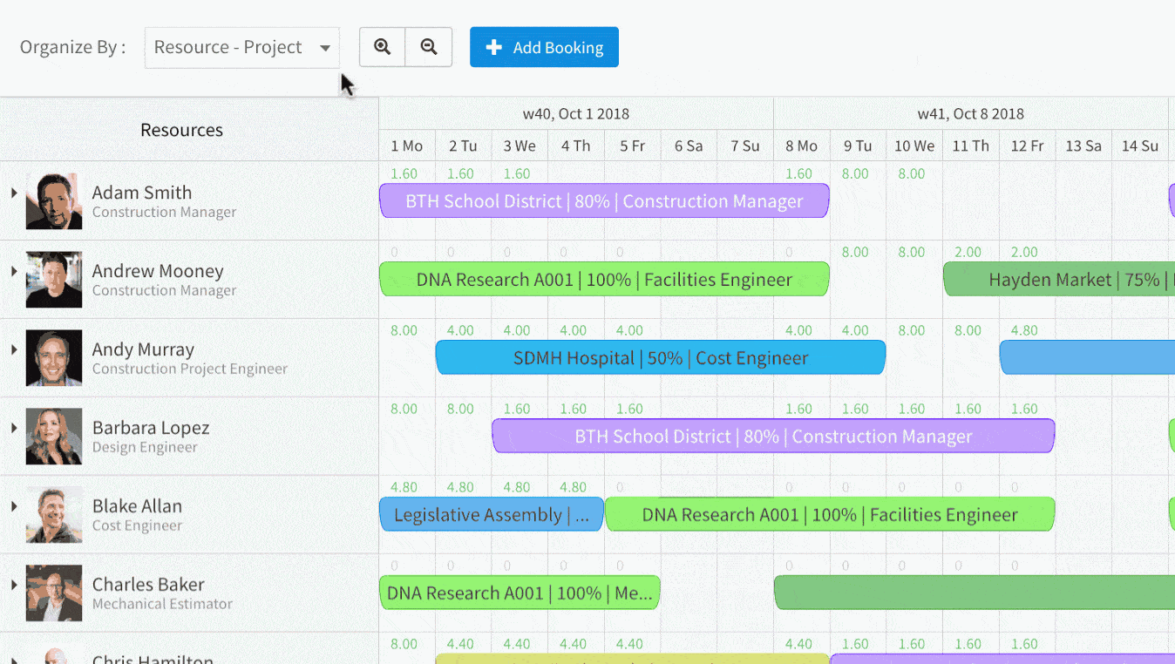The width and height of the screenshot is (1175, 664).
Task: Click Andy Murray's profile photo
Action: point(54,358)
